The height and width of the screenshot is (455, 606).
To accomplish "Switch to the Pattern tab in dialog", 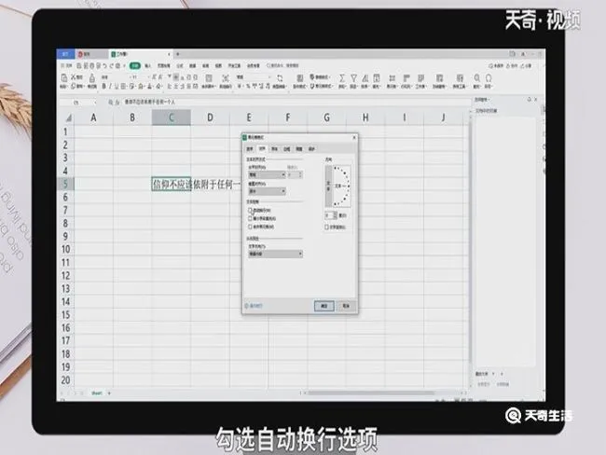I will pos(299,149).
